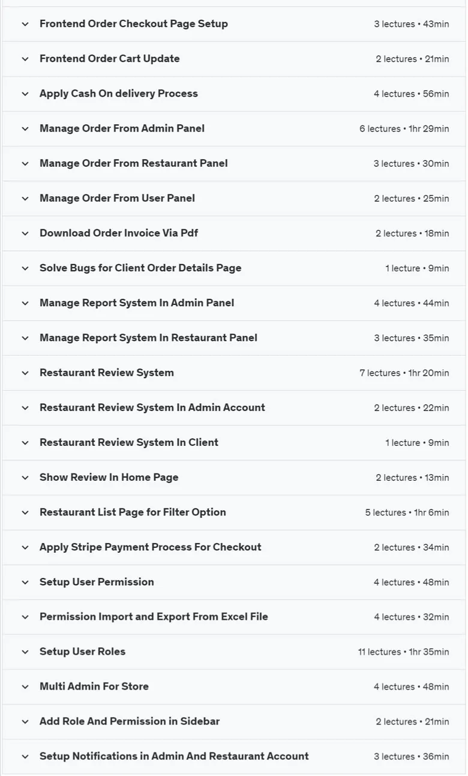The image size is (468, 776).
Task: Select Solve Bugs for Client Order Details Page
Action: 140,268
